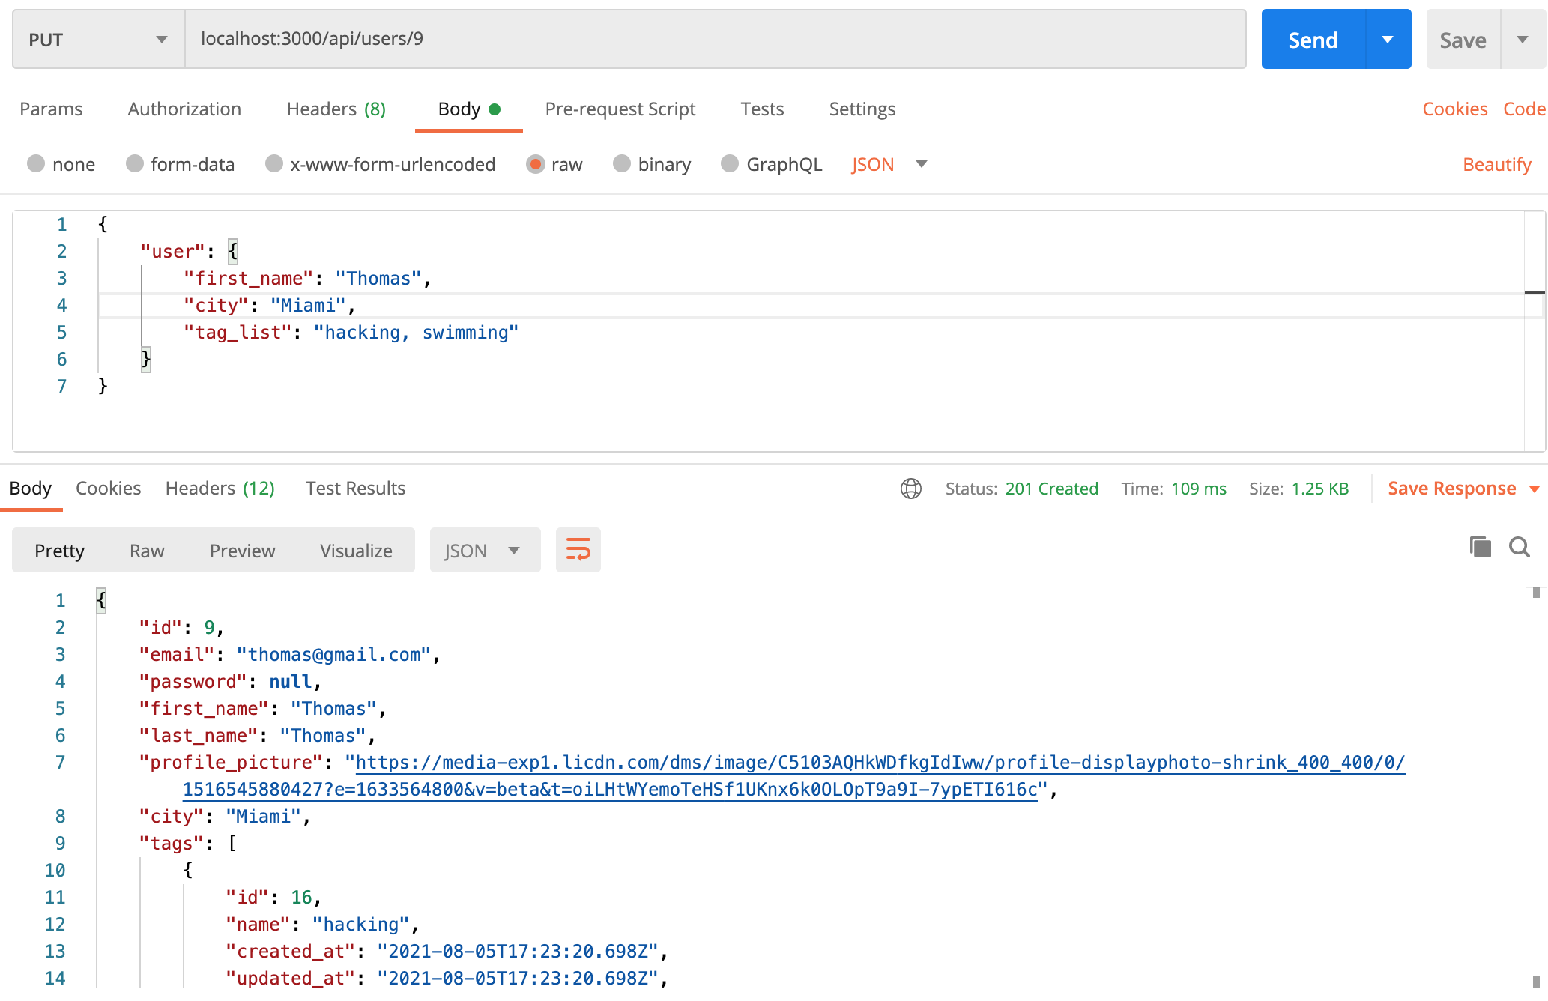Click the network globe icon near Status
Viewport: 1548px width, 1001px height.
910,489
